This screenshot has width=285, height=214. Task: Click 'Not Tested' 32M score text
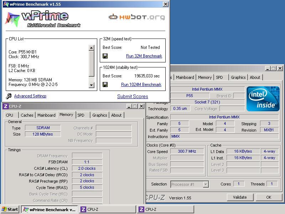coord(150,47)
